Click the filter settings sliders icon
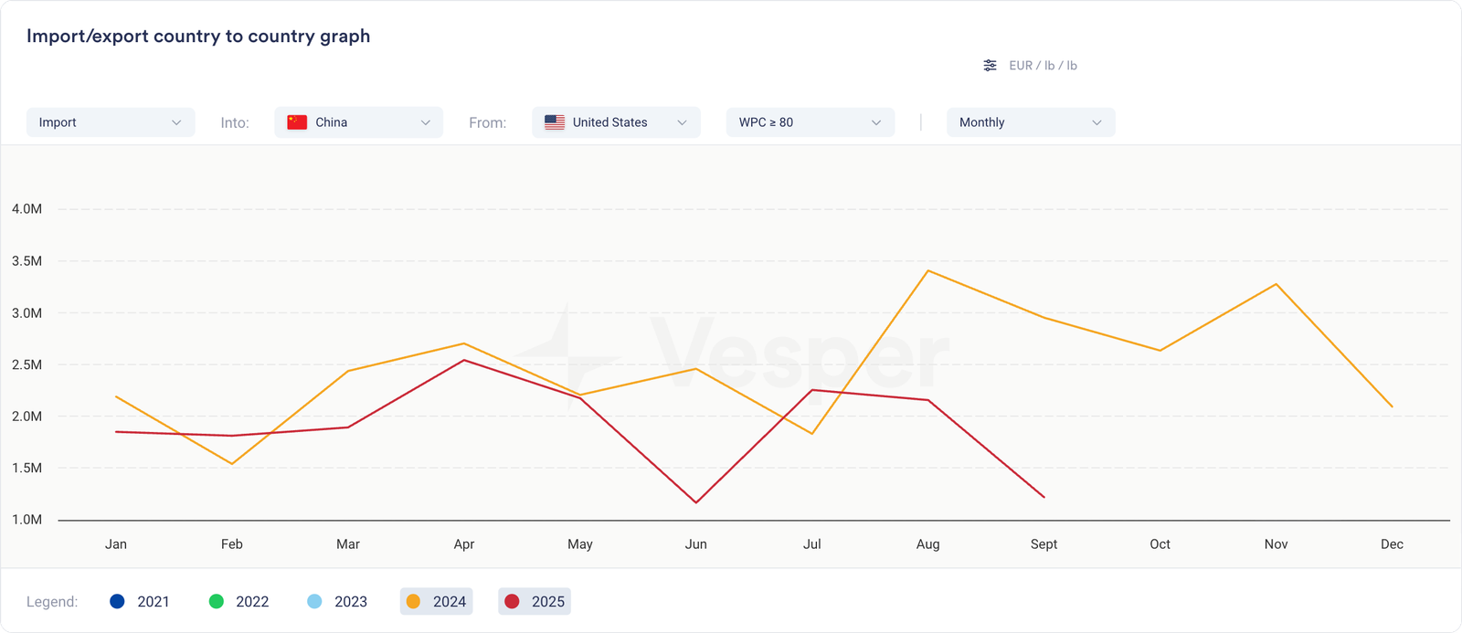 (990, 66)
